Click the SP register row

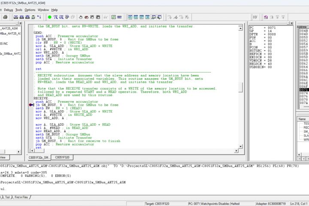(x=261, y=31)
